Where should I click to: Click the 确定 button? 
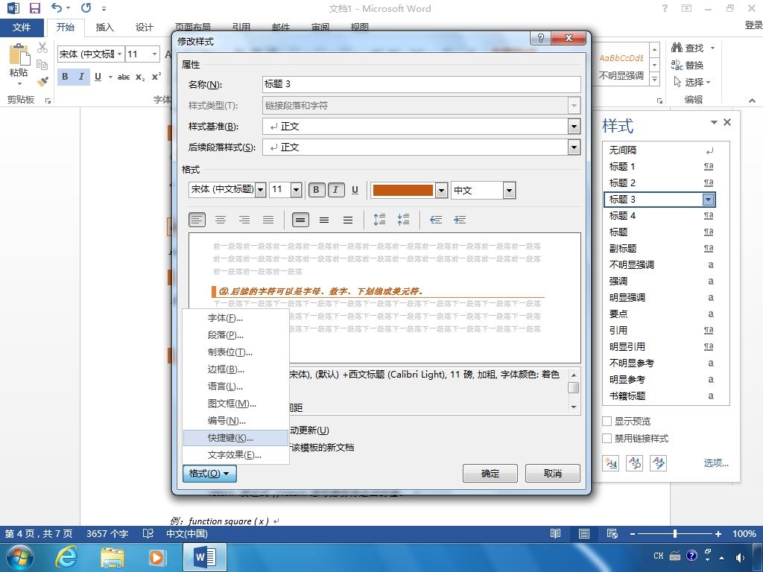tap(490, 473)
